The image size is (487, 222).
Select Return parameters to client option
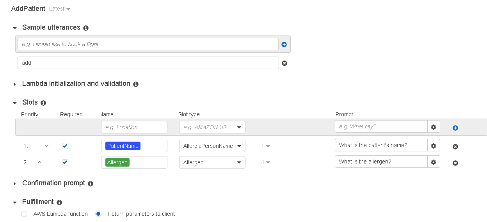tap(98, 214)
